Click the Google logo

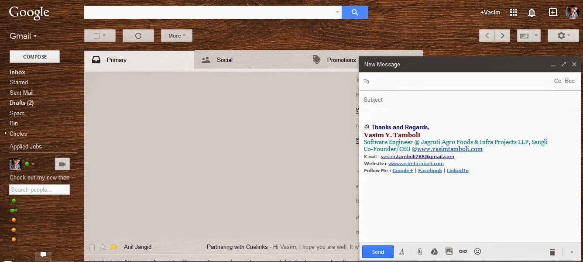(x=29, y=12)
